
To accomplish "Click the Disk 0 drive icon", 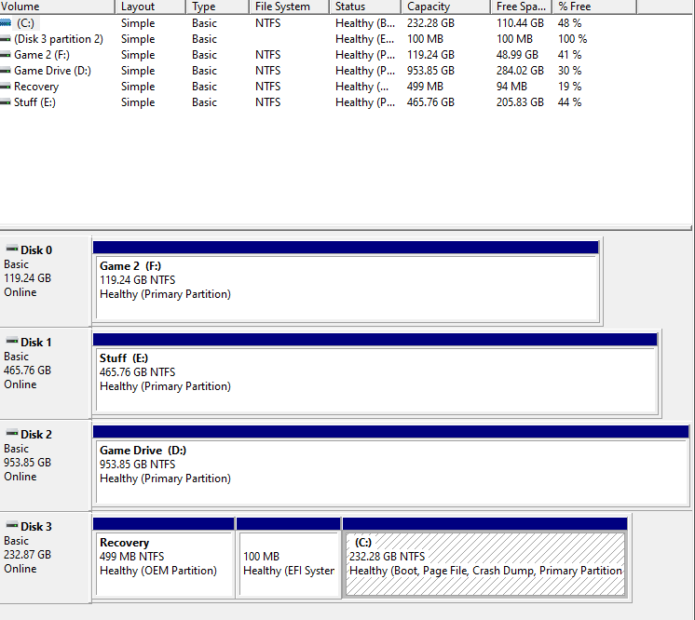I will point(12,249).
